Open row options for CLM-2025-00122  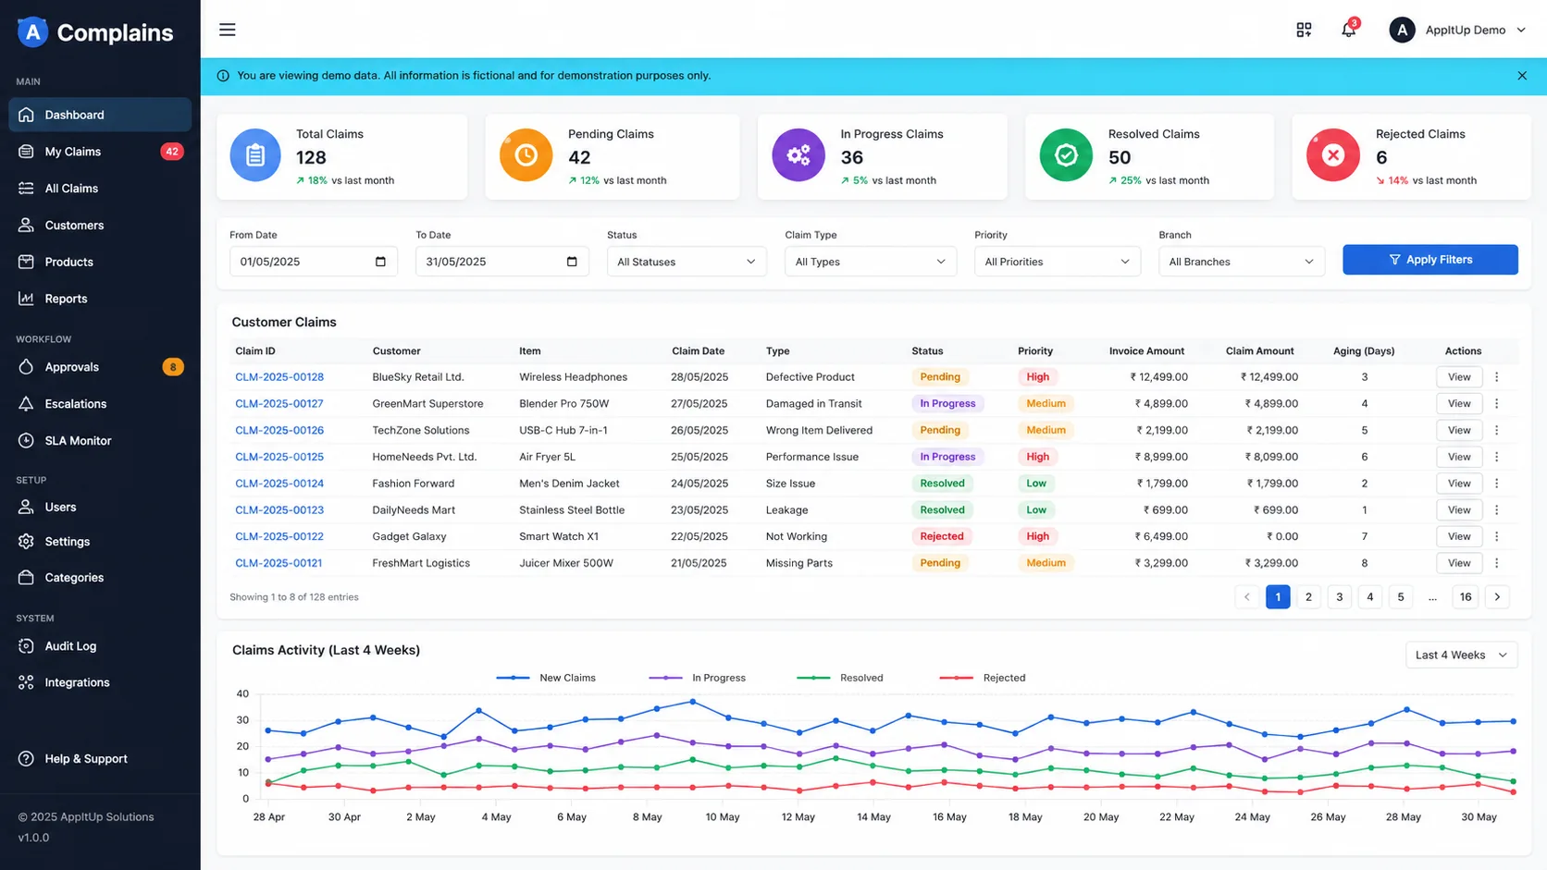pos(1496,536)
